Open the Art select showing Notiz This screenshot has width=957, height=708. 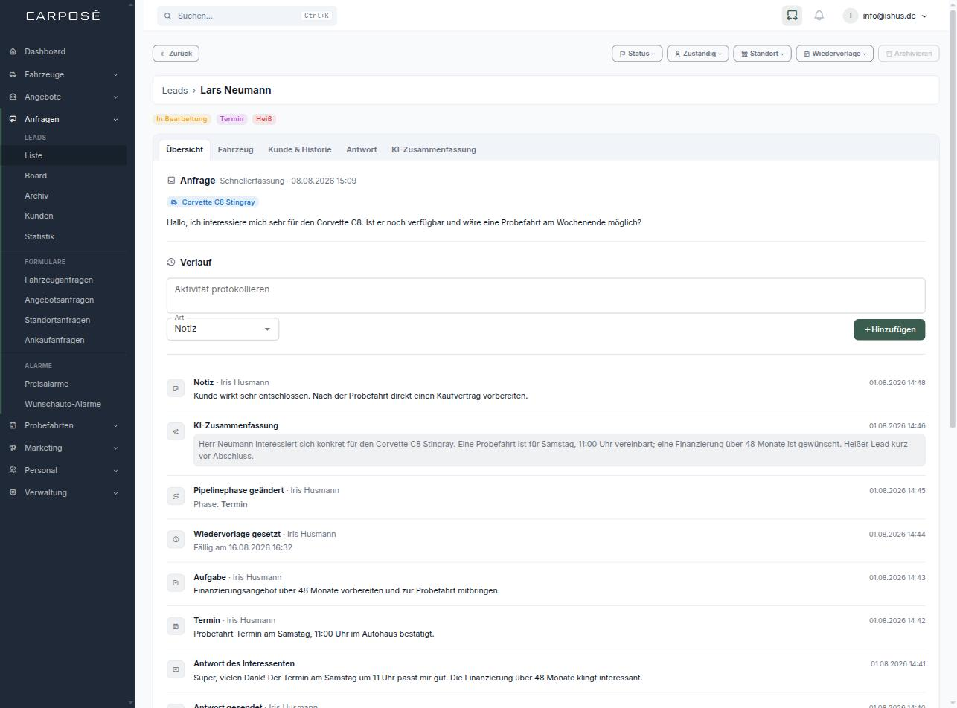[223, 329]
